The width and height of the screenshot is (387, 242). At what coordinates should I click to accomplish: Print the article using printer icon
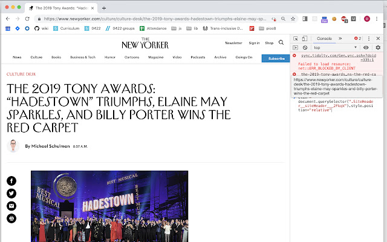click(x=11, y=218)
